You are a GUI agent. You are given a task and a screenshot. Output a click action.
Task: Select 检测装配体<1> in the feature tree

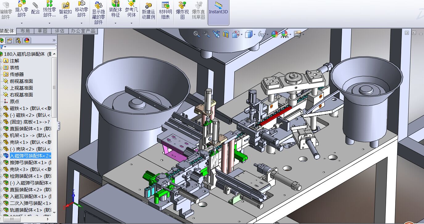pyautogui.click(x=30, y=176)
